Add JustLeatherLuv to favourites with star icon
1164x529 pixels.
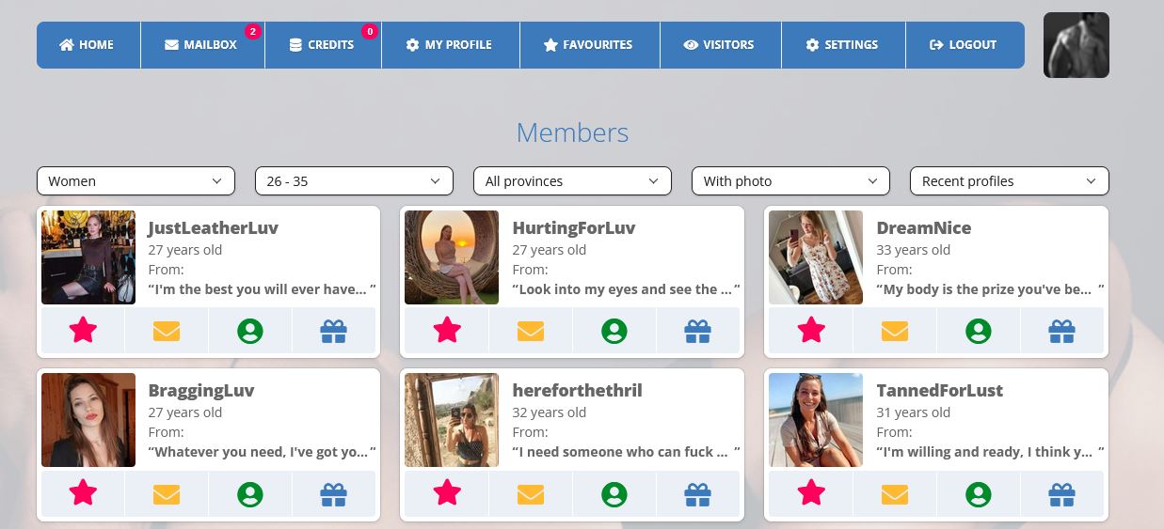click(x=83, y=330)
